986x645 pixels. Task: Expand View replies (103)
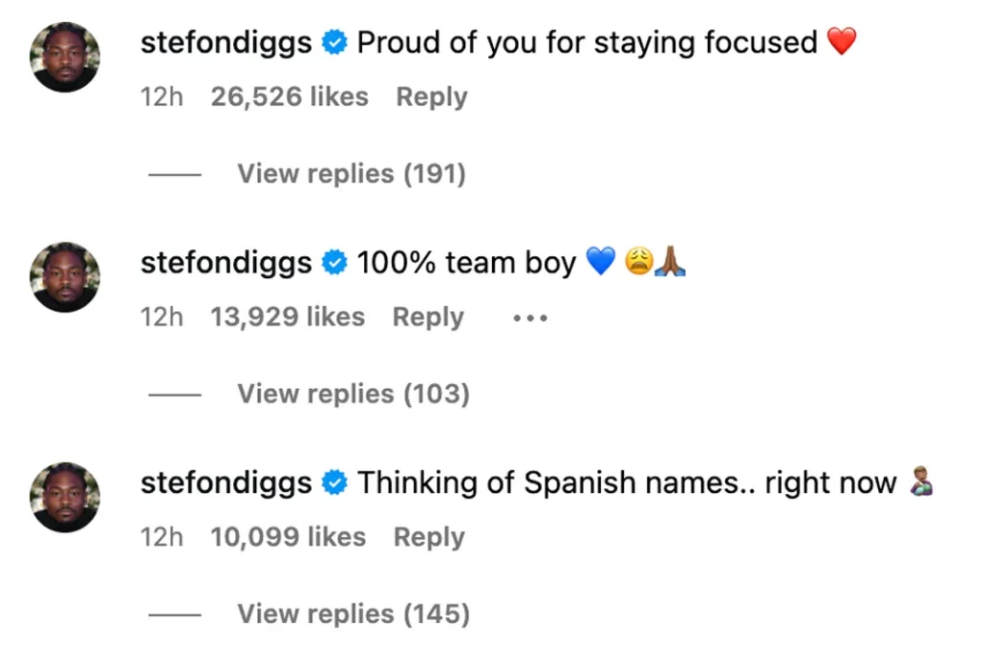[x=353, y=394]
